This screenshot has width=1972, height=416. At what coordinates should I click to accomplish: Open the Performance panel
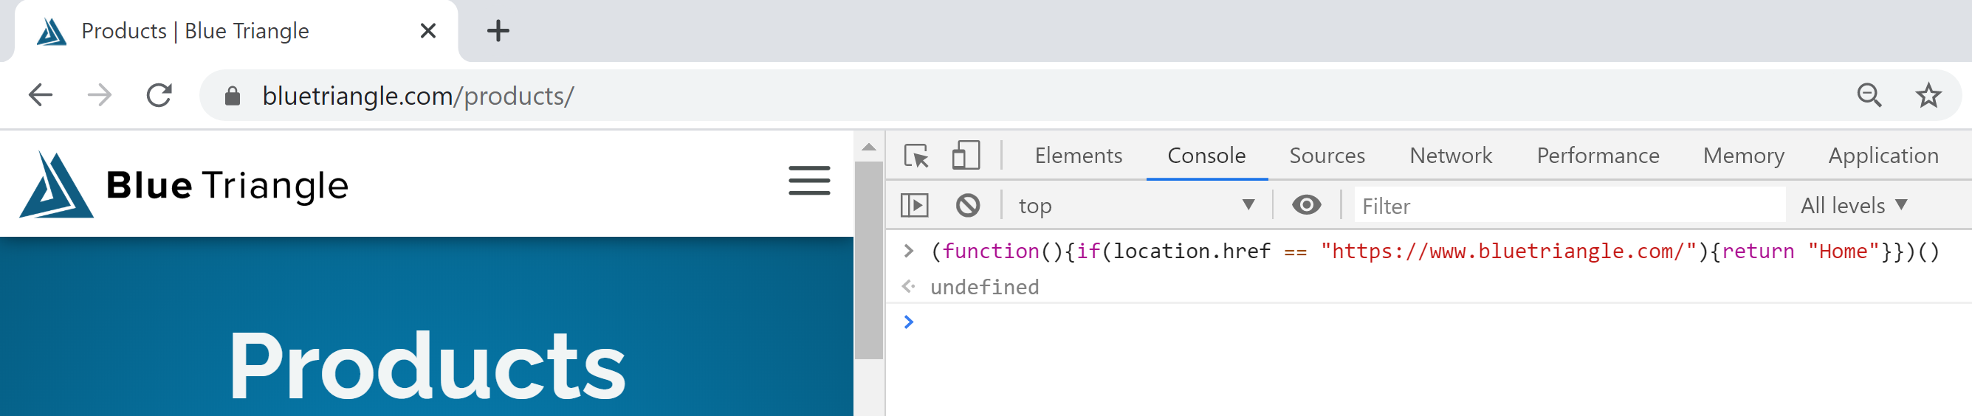tap(1598, 156)
